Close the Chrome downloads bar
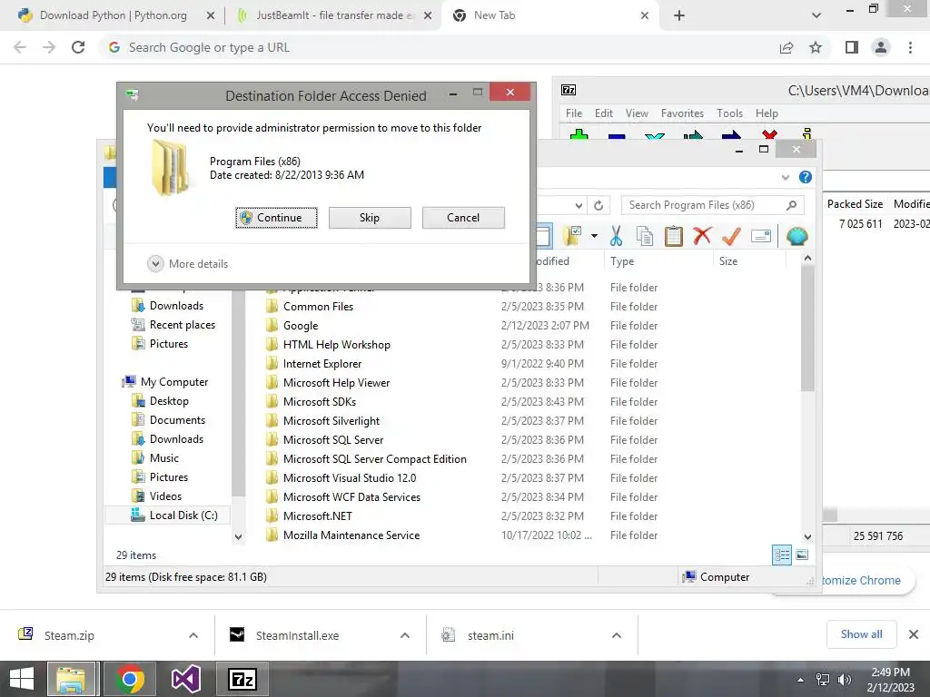The height and width of the screenshot is (697, 930). (914, 634)
